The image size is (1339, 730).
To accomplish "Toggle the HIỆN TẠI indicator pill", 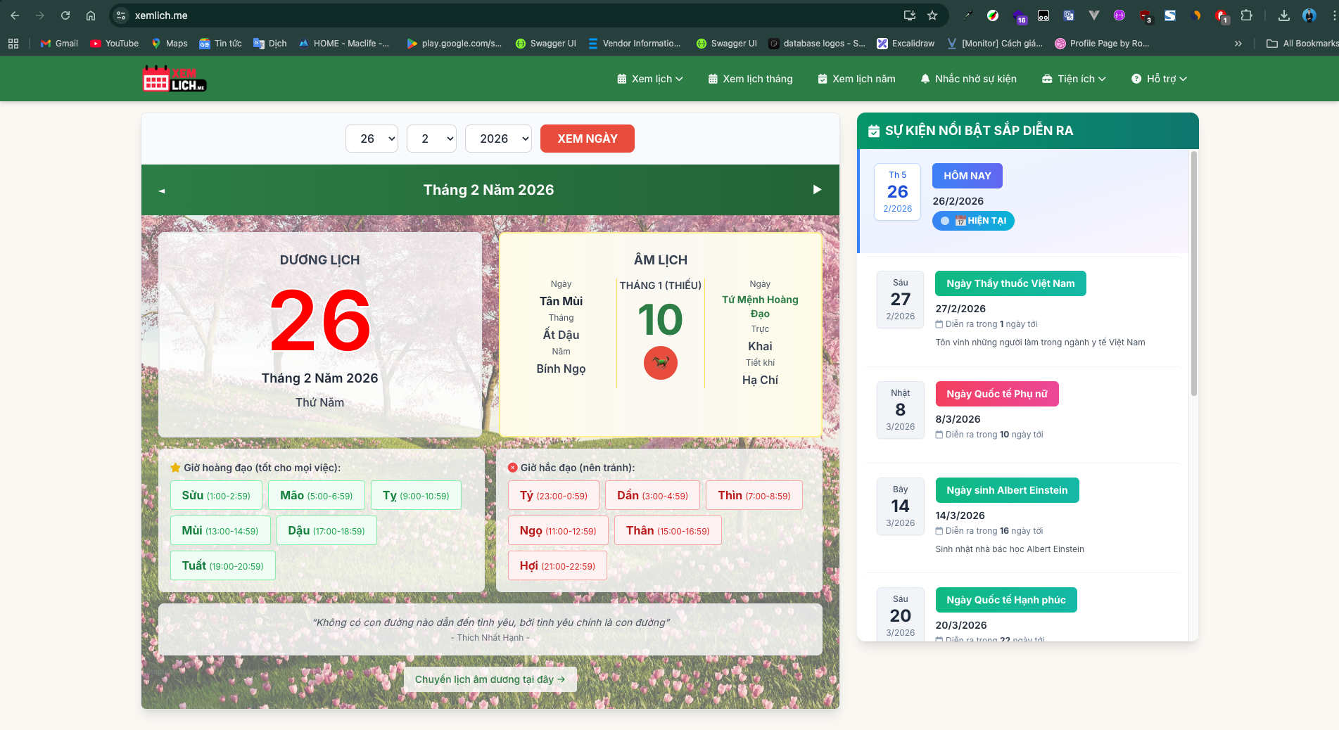I will coord(973,221).
